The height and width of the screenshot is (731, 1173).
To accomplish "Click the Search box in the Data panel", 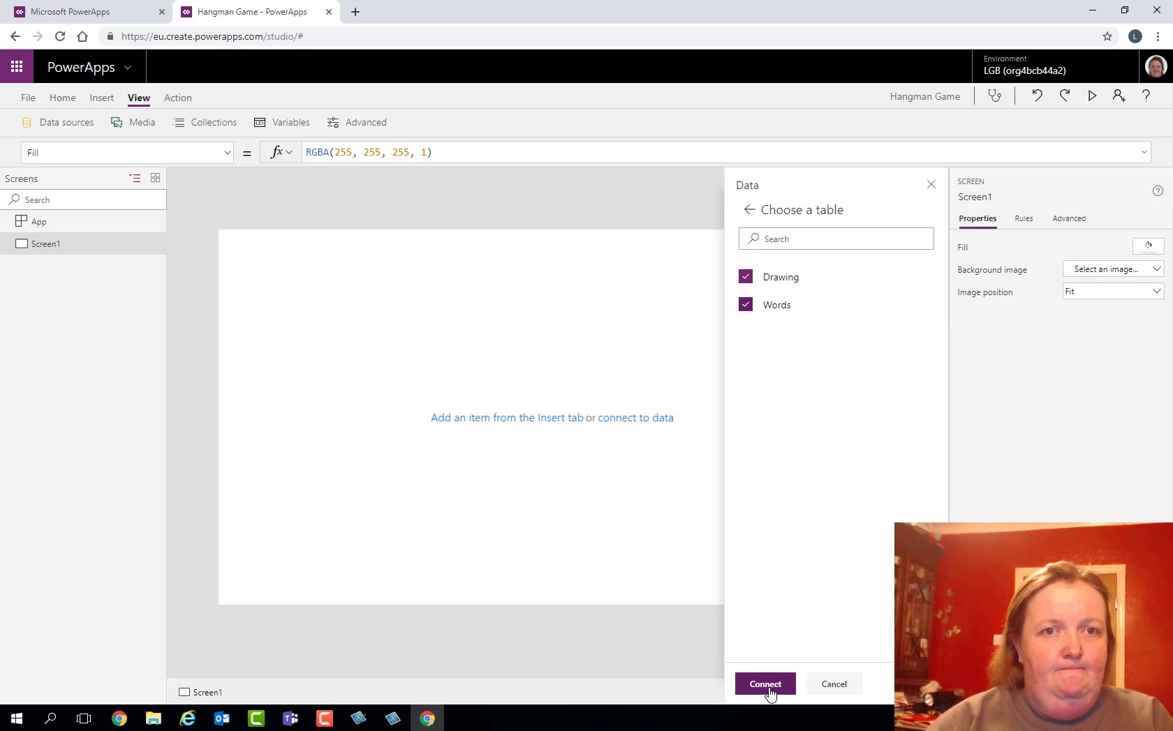I will coord(836,239).
